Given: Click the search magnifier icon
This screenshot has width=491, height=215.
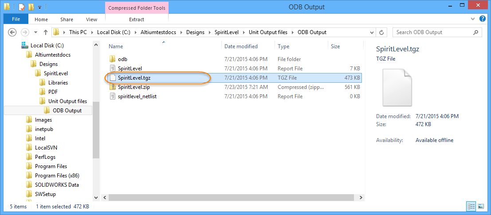Looking at the screenshot, I should coord(476,32).
